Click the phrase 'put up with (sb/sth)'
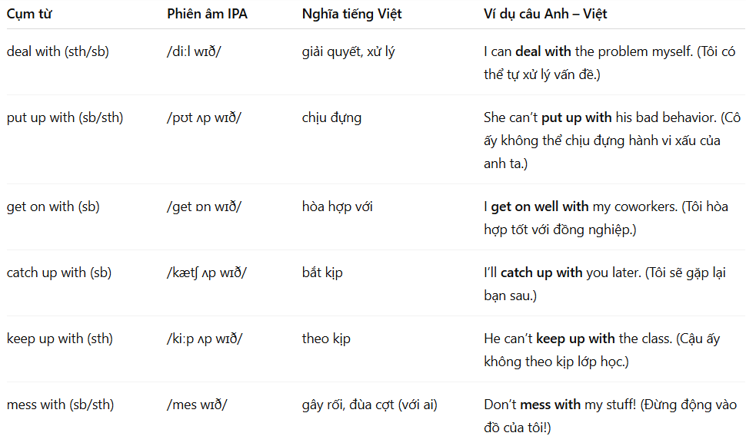Image resolution: width=746 pixels, height=446 pixels. [65, 117]
